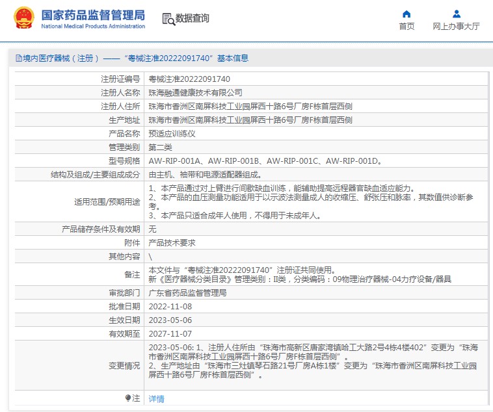Click approval date 2022-11-08
Viewport: 493px width, 412px height.
click(170, 307)
